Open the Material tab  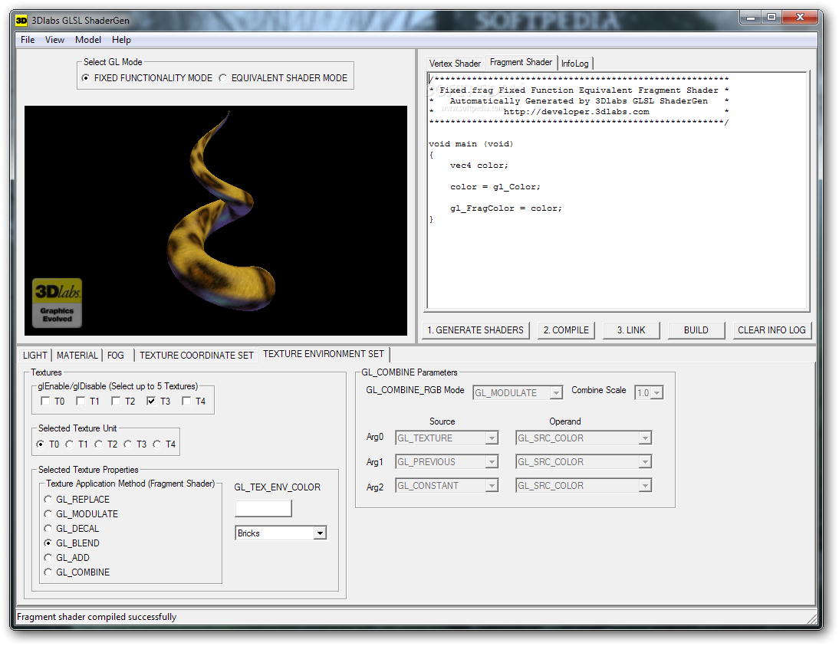(77, 356)
